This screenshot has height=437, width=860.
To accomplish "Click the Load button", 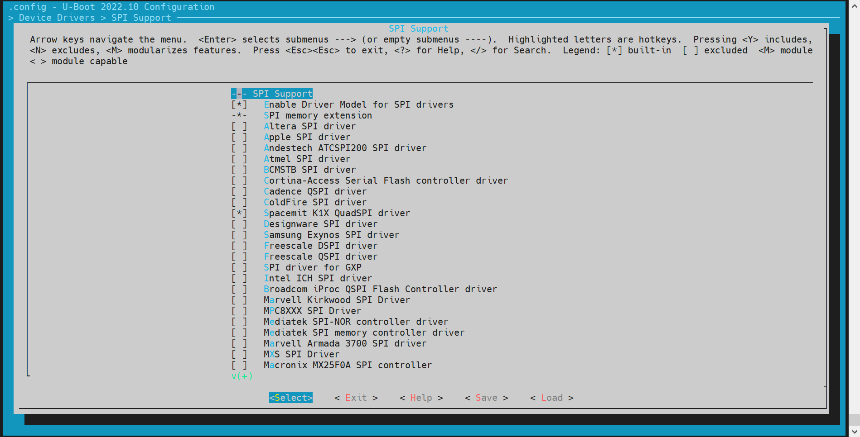I will [x=551, y=398].
